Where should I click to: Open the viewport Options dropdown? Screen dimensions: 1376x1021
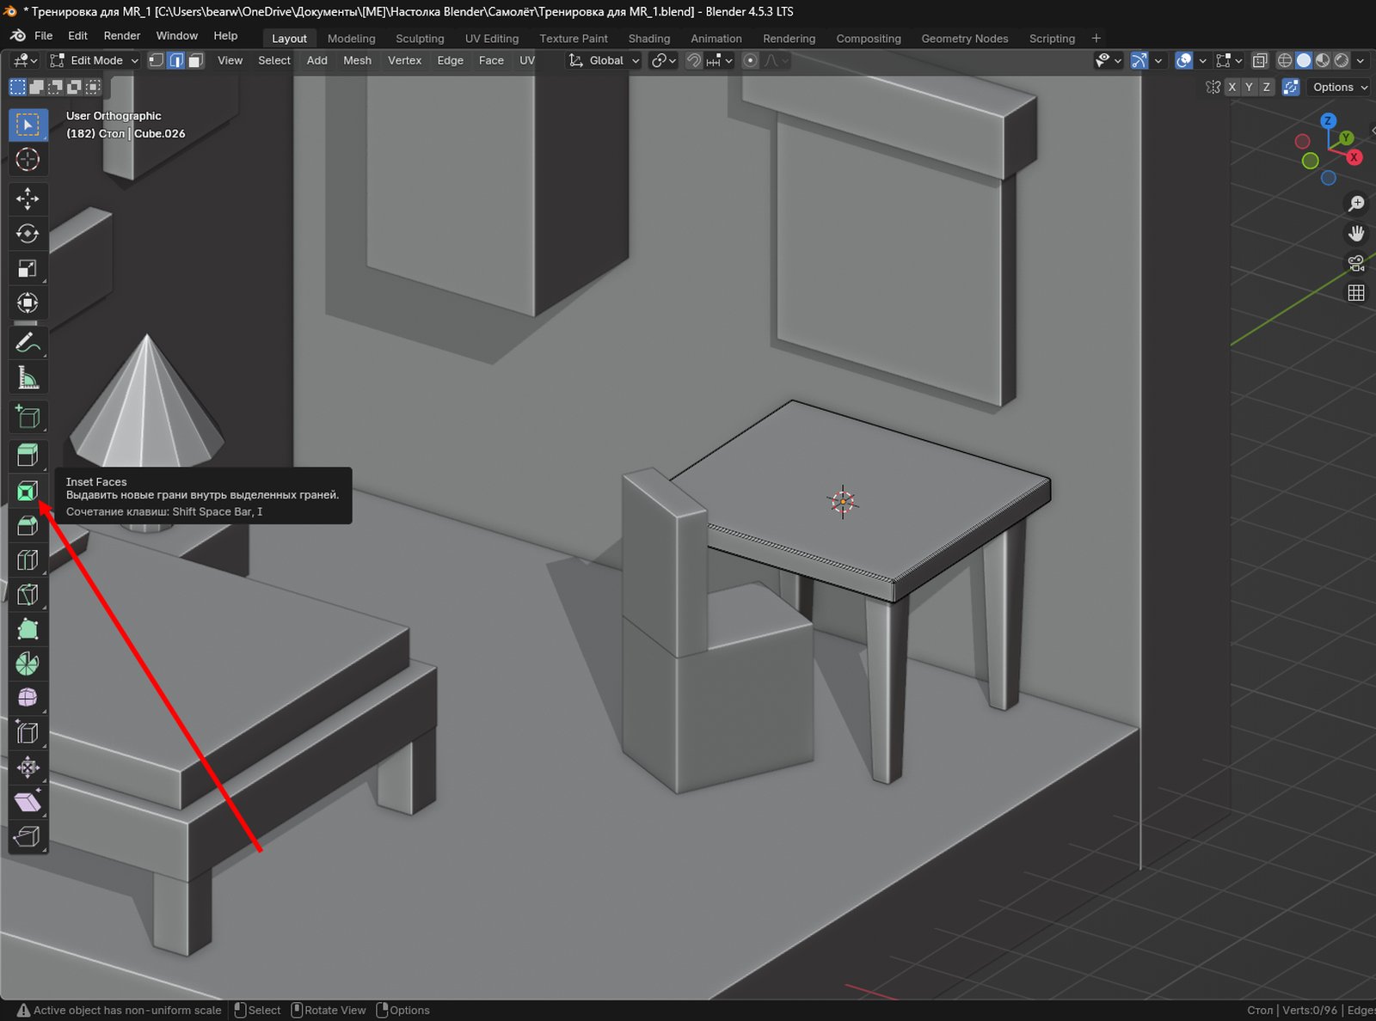pyautogui.click(x=1339, y=87)
